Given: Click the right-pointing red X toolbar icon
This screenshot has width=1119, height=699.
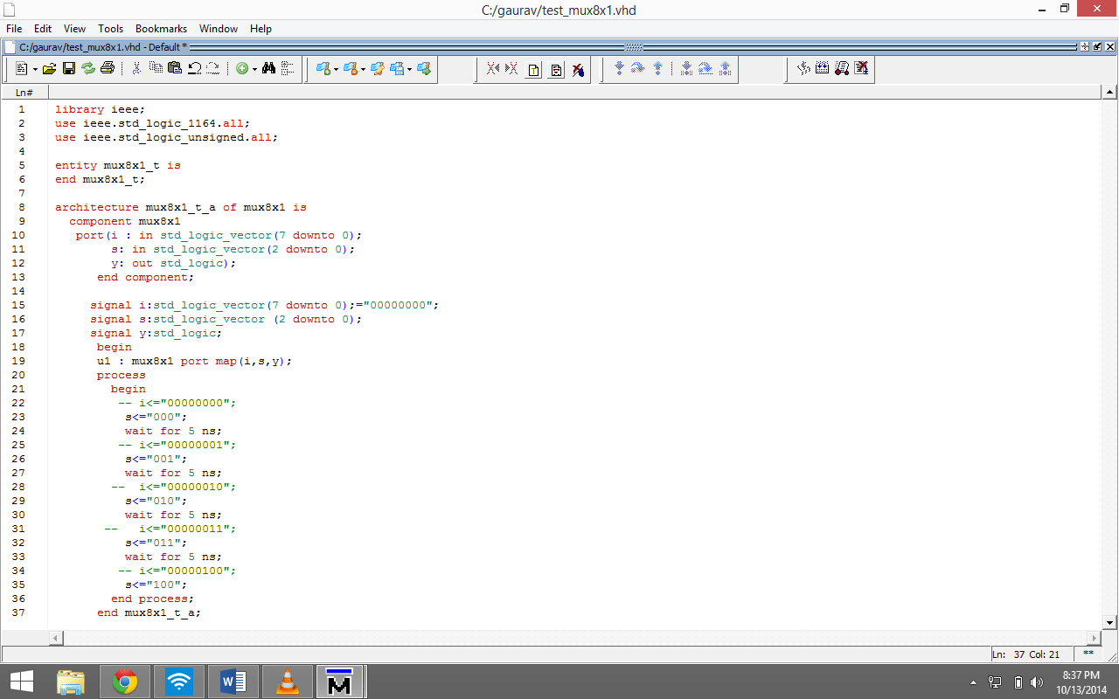Looking at the screenshot, I should point(512,68).
